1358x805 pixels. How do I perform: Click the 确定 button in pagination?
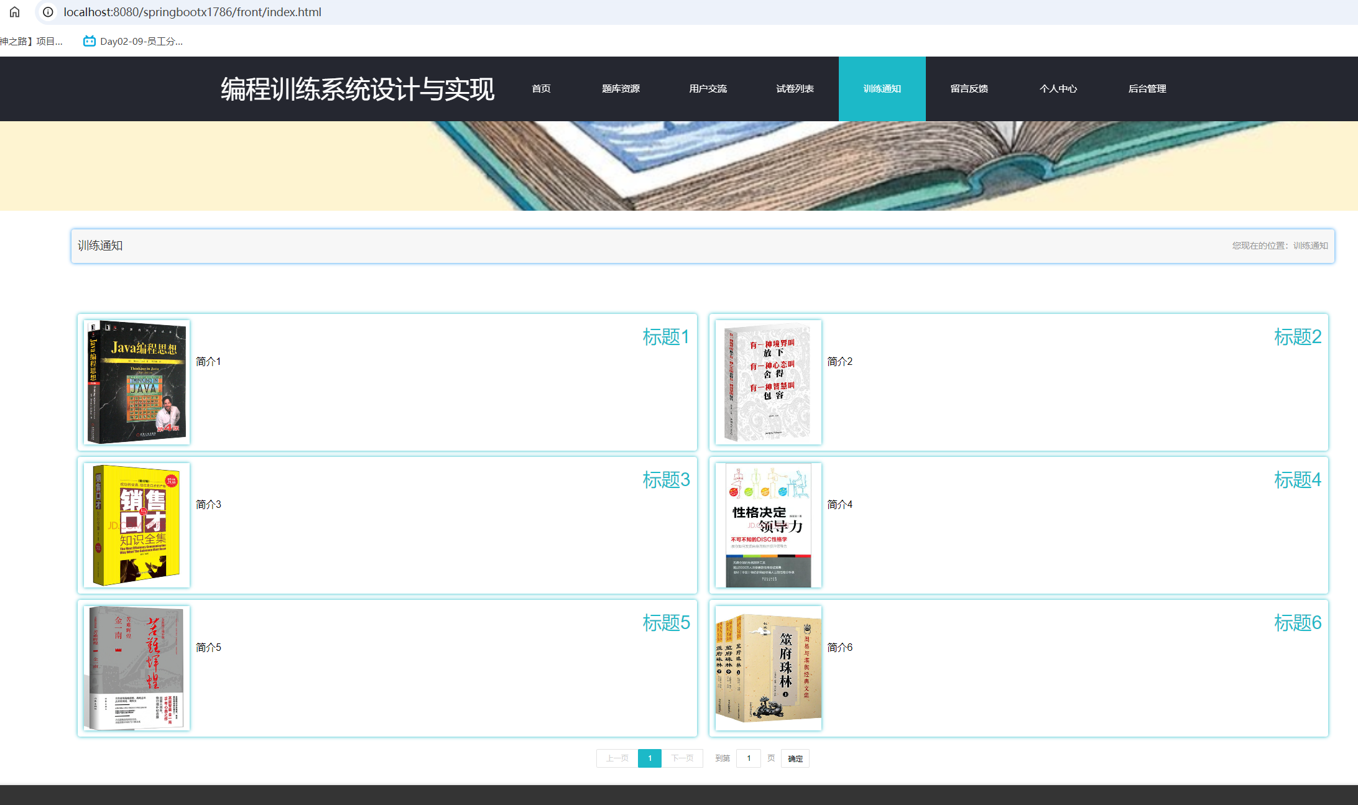(x=795, y=758)
